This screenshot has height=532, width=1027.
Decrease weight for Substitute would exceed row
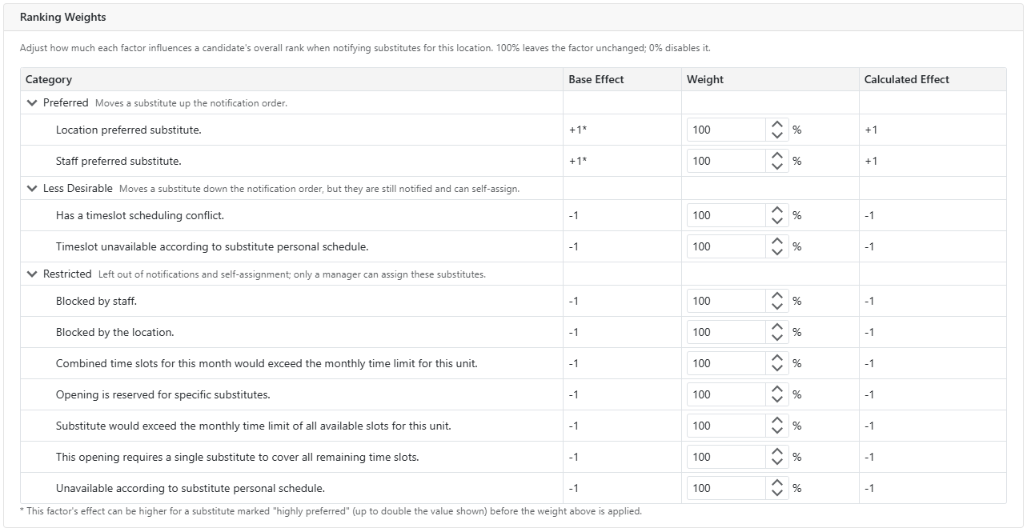tap(776, 431)
